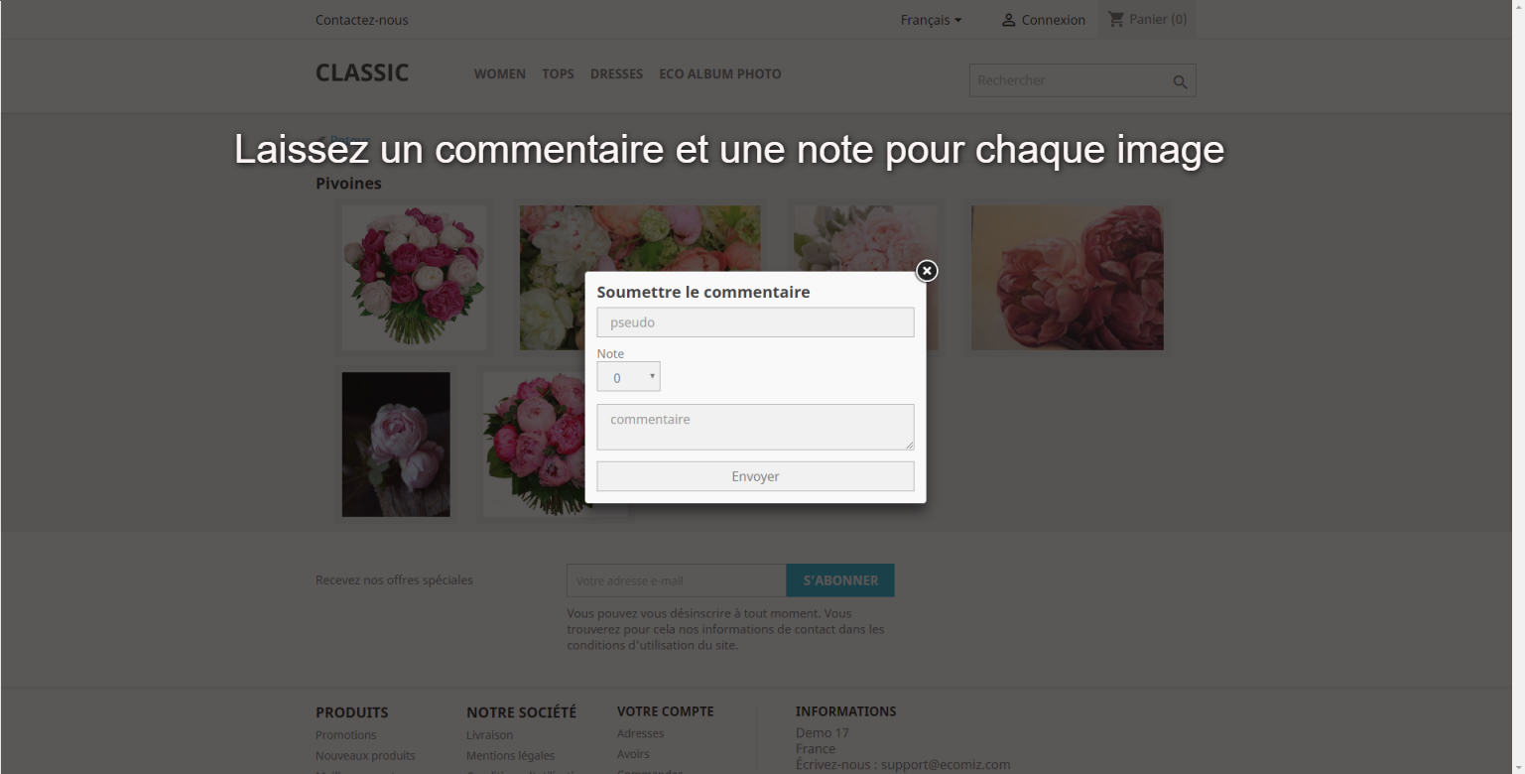
Task: Open the Promotions footer link
Action: point(346,735)
